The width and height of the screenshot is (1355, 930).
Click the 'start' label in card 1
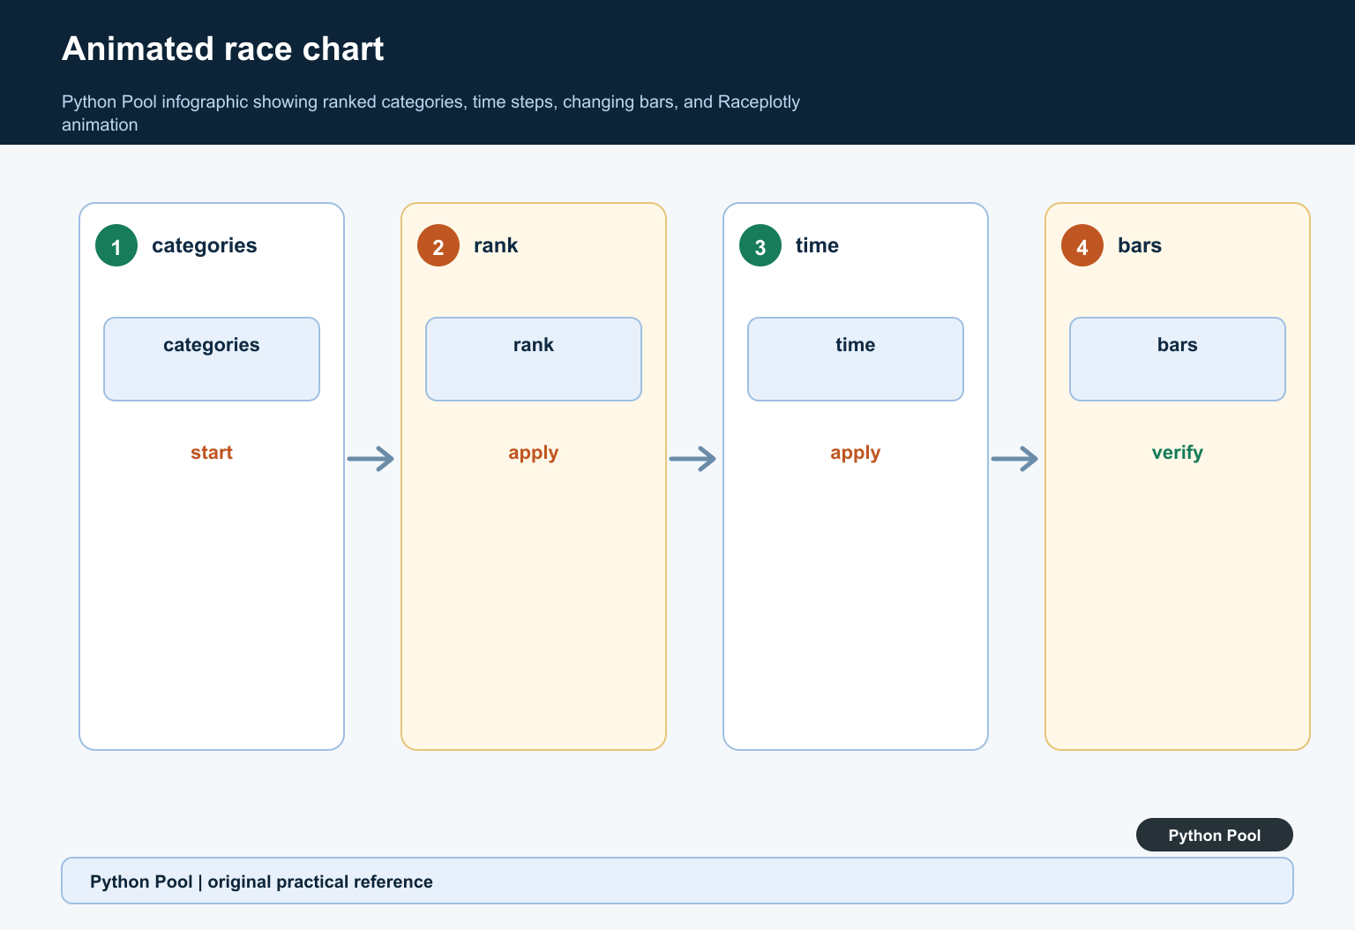(x=212, y=453)
